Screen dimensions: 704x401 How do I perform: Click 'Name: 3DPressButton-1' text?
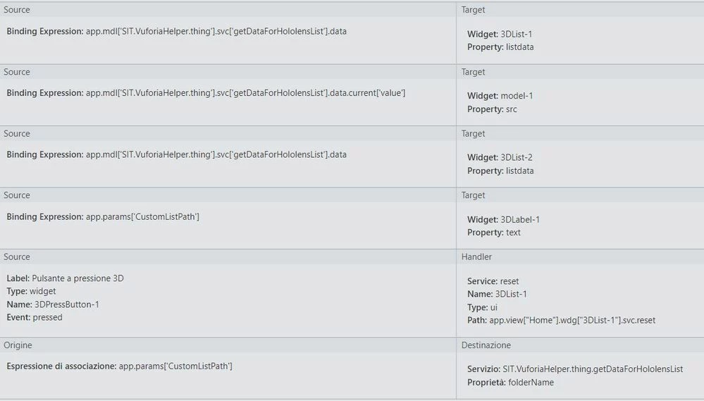[x=53, y=304]
